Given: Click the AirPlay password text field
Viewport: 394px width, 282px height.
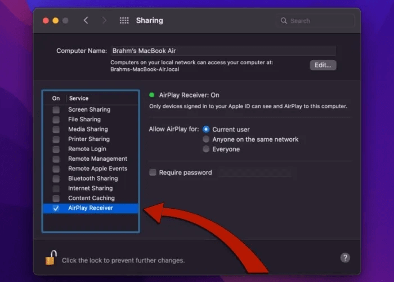Looking at the screenshot, I should pos(255,173).
